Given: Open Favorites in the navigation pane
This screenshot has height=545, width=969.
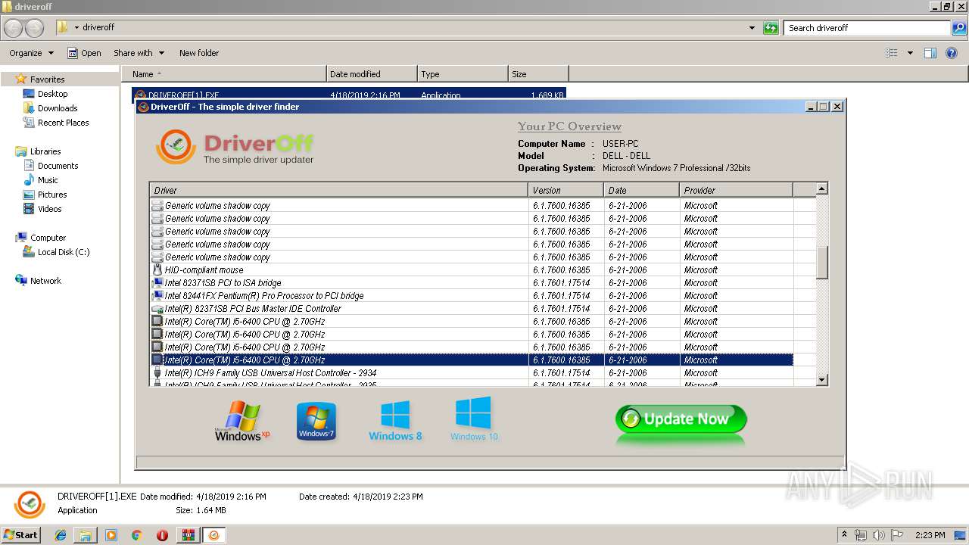Looking at the screenshot, I should (47, 79).
